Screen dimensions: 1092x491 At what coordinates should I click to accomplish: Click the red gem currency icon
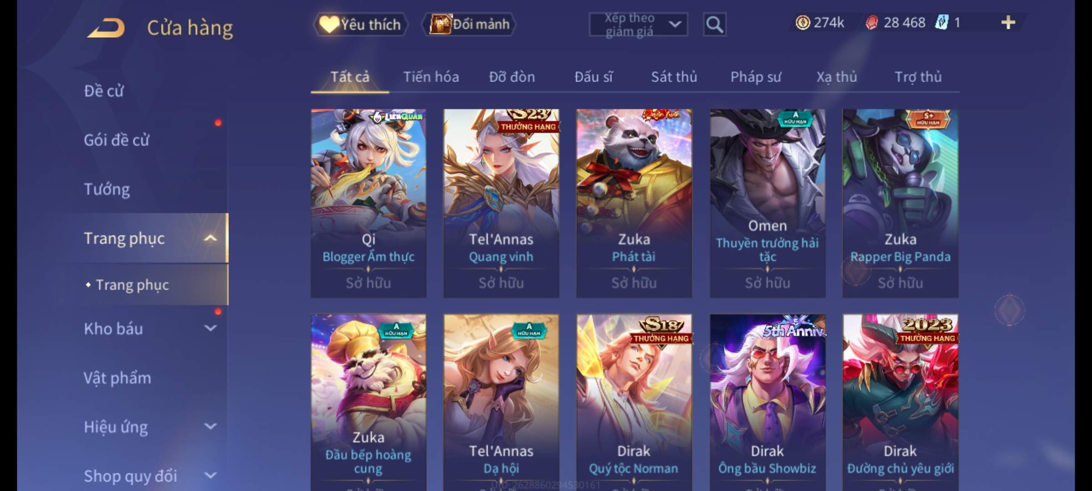[x=871, y=22]
